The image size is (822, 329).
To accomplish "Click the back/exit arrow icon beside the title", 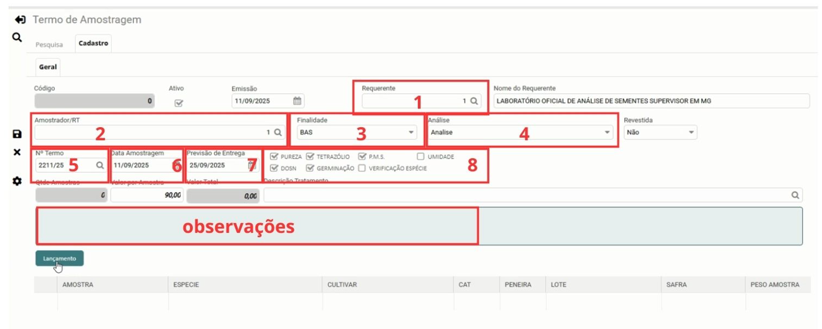I will tap(20, 20).
